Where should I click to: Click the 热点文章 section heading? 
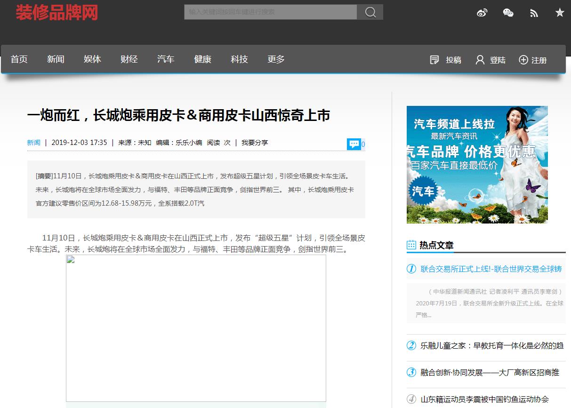click(436, 245)
